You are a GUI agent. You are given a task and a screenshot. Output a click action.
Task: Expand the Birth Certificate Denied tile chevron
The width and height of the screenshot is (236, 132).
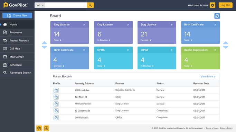pyautogui.click(x=84, y=50)
